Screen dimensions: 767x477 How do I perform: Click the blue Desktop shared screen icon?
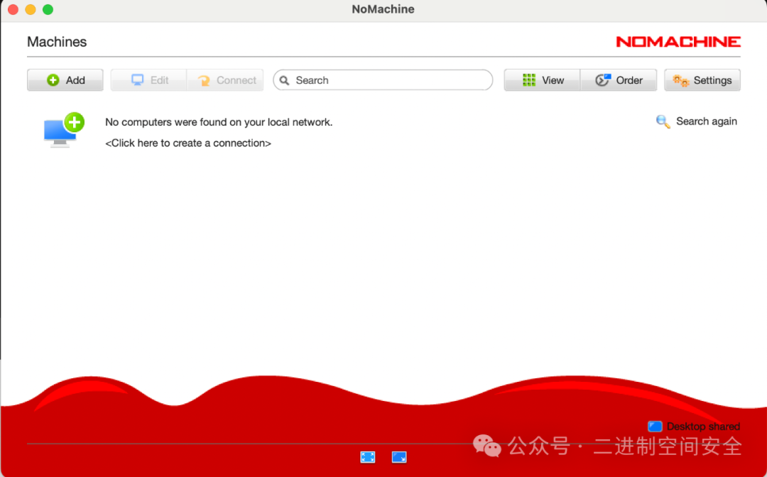point(655,427)
